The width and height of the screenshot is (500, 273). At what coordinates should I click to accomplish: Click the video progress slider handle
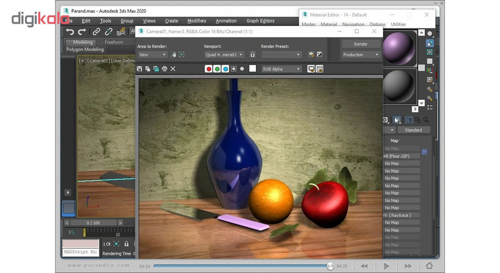[x=331, y=266]
